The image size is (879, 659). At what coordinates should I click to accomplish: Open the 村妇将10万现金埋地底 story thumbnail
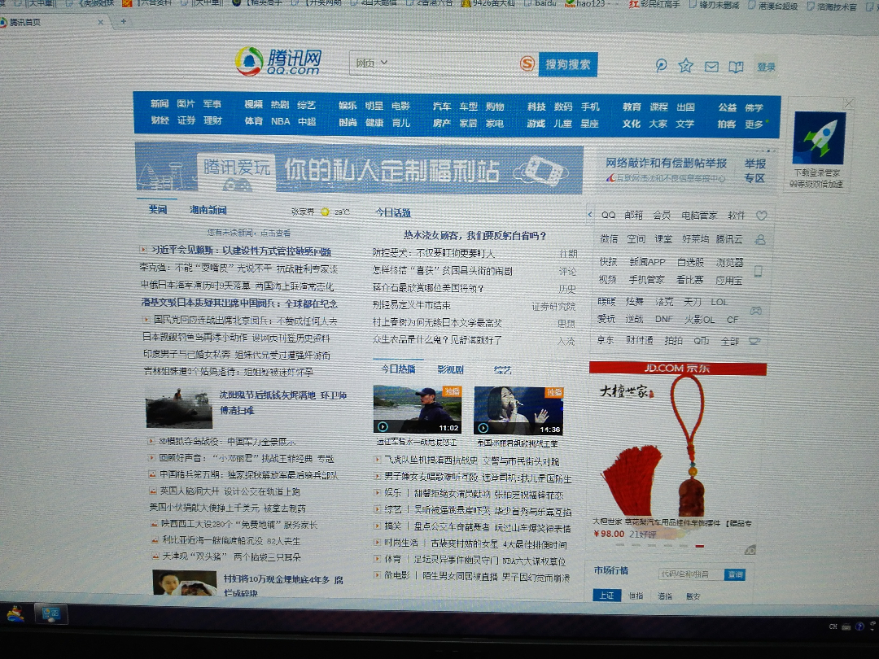click(185, 583)
